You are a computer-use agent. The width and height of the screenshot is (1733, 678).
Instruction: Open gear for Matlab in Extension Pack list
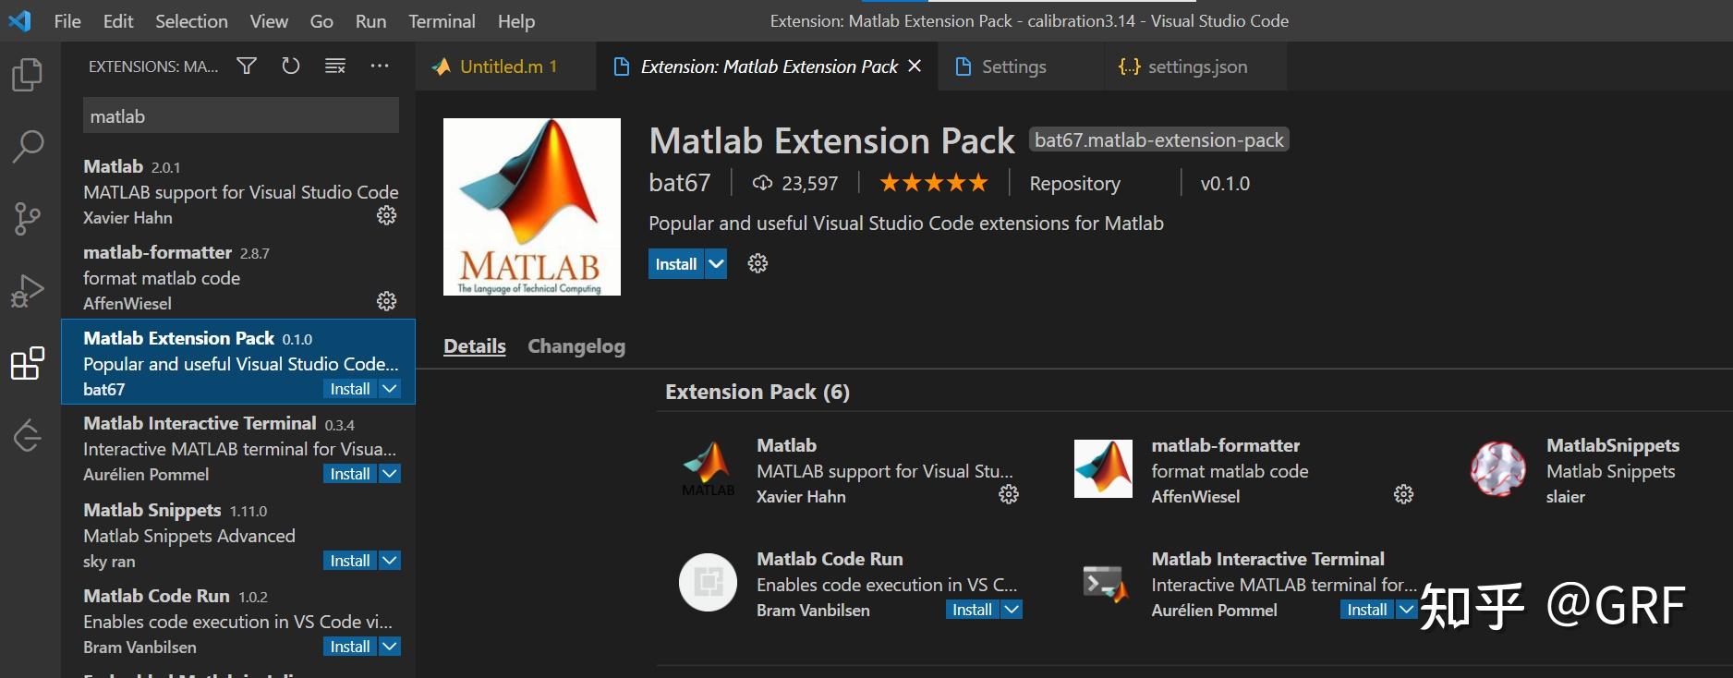tap(1009, 494)
